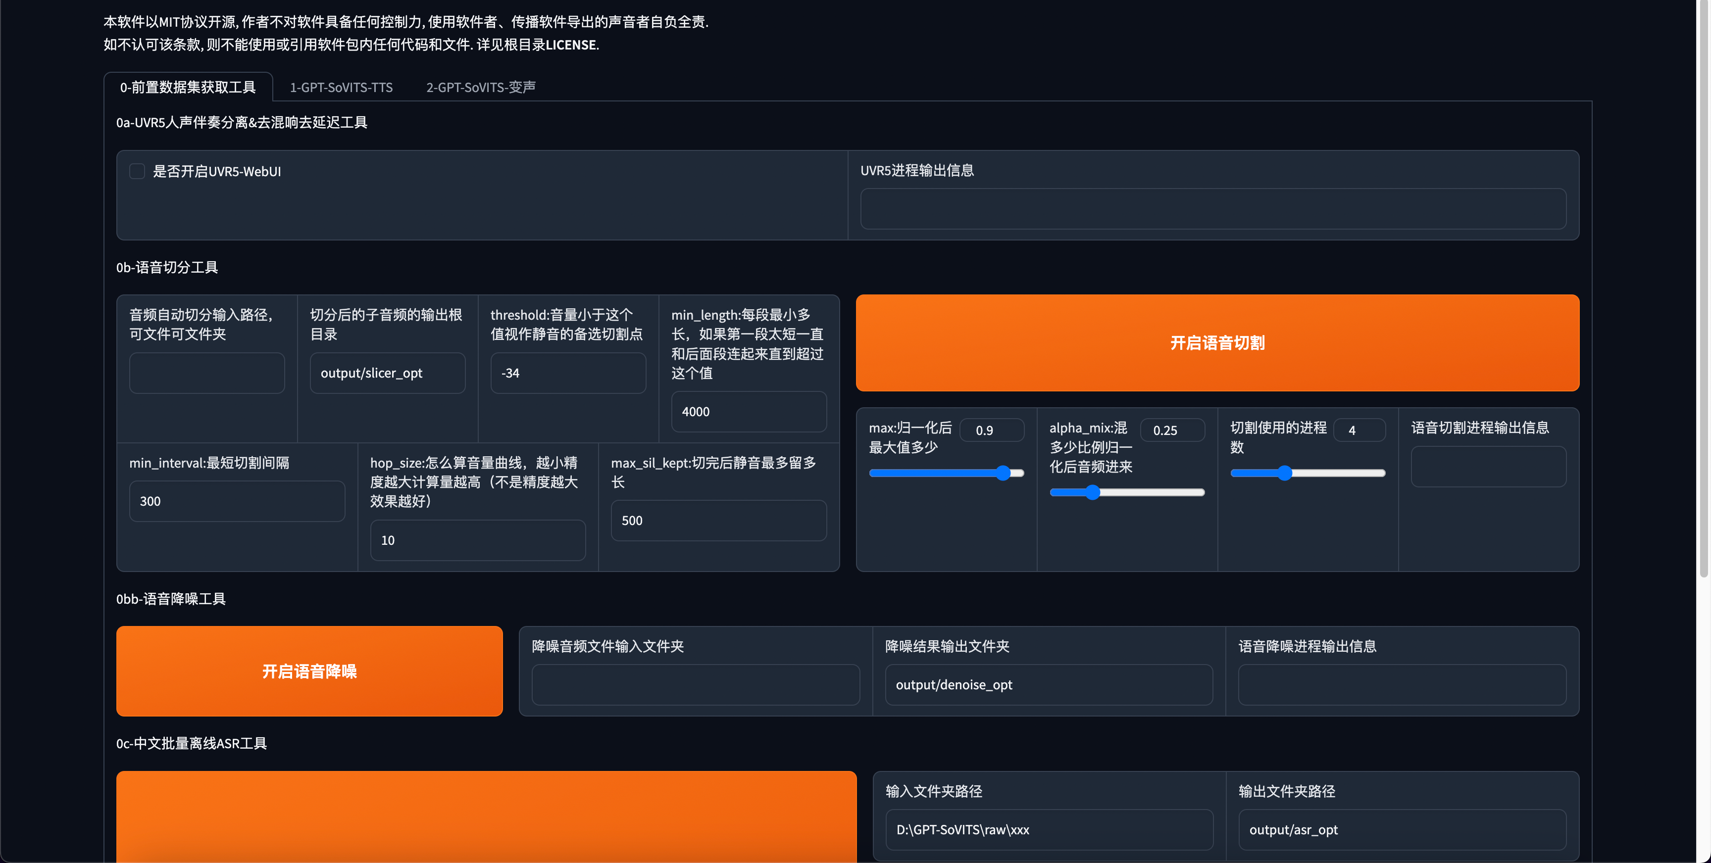Click the alpha_mix slider track
This screenshot has height=863, width=1711.
click(x=1149, y=492)
